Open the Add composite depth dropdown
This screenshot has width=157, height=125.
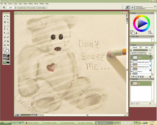(152, 47)
